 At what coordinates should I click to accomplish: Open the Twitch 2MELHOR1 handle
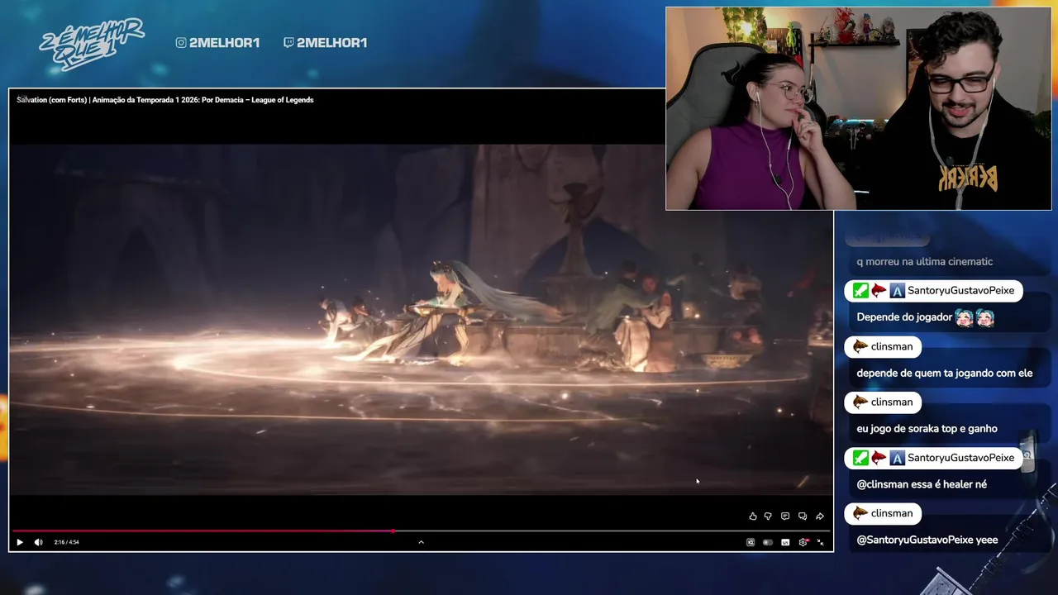point(325,42)
